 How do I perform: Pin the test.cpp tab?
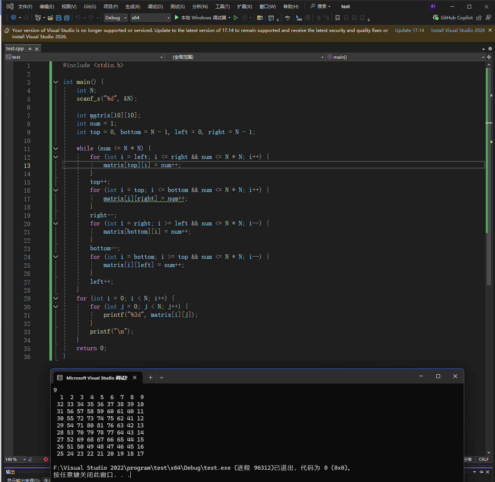click(x=30, y=49)
